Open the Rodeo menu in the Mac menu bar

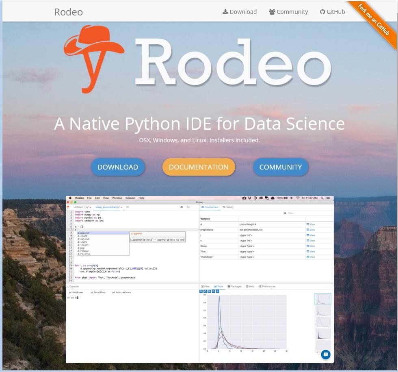tap(80, 198)
